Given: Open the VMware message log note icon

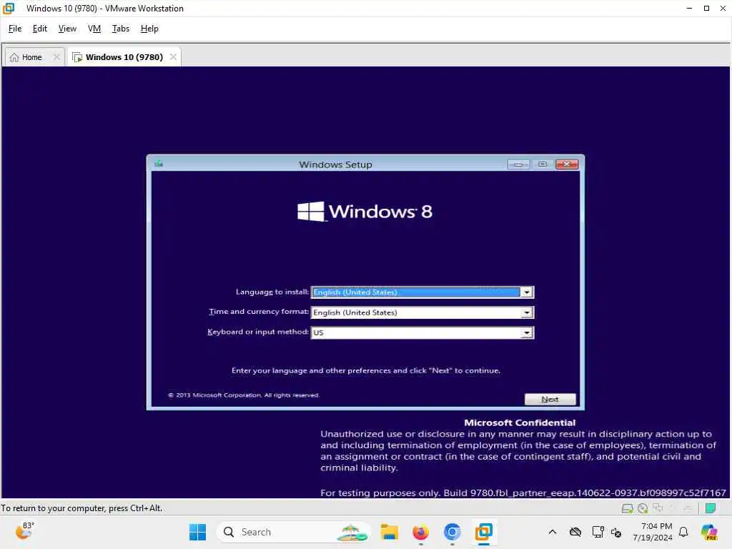Looking at the screenshot, I should 711,508.
